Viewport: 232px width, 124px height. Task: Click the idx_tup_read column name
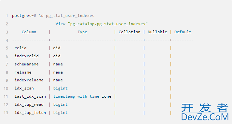click(x=29, y=104)
